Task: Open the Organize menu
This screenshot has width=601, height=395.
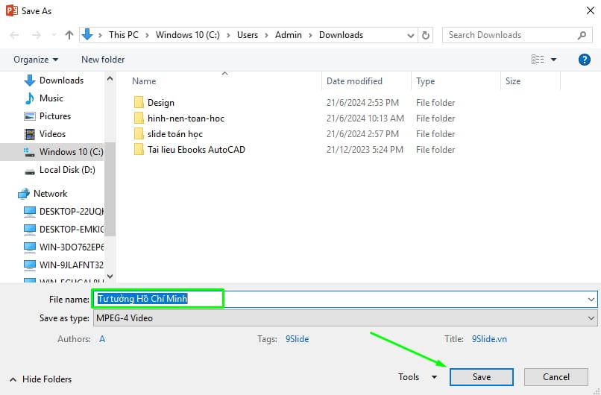Action: pos(36,60)
